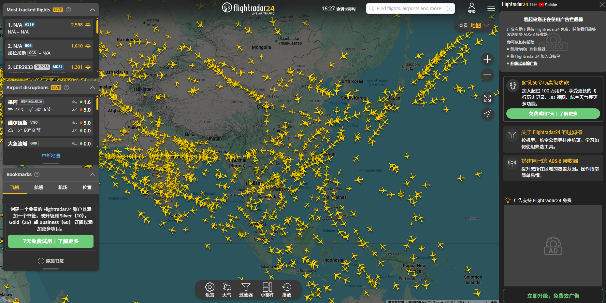Switch to the 航班 bookmarks tab

(x=39, y=187)
